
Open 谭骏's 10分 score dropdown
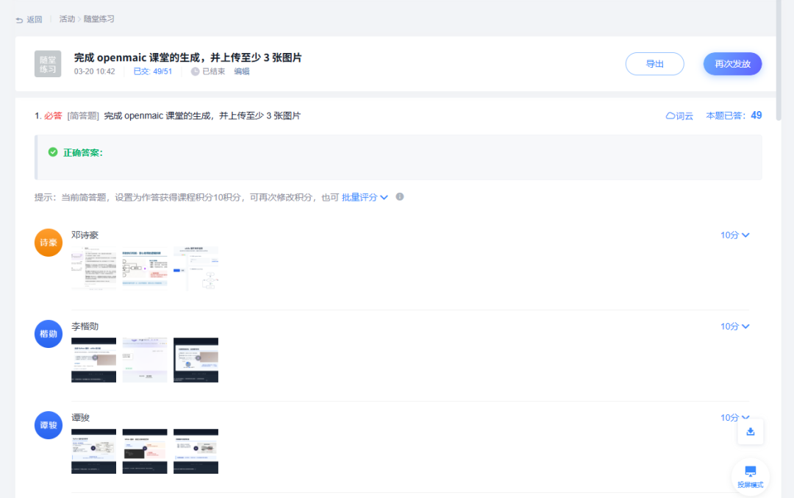click(734, 418)
